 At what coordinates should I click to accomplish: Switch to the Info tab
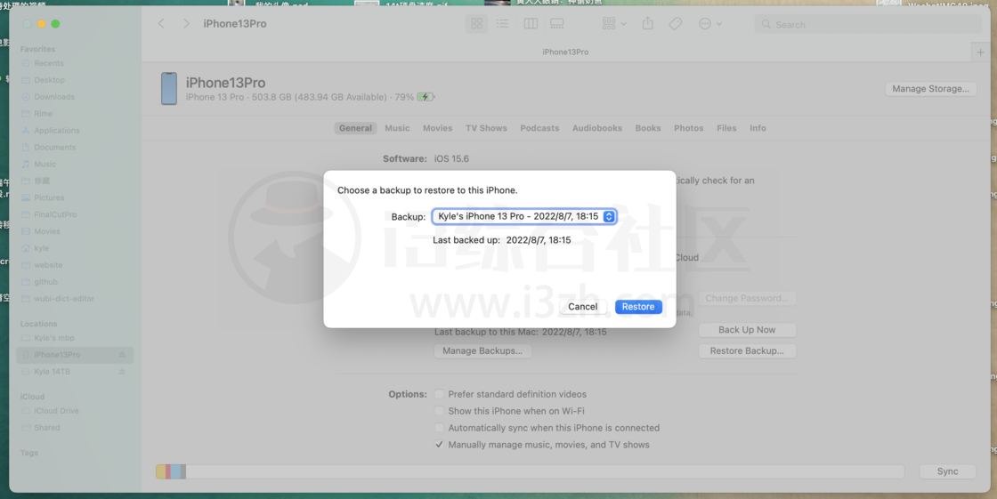tap(758, 128)
